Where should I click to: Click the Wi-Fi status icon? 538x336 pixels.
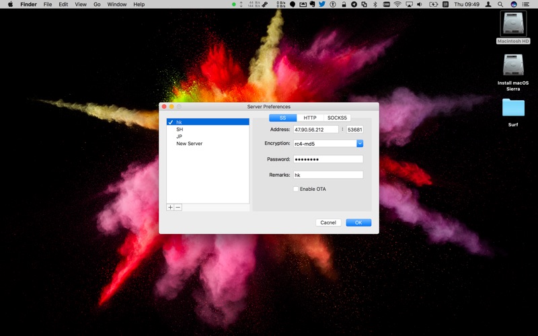pos(397,4)
